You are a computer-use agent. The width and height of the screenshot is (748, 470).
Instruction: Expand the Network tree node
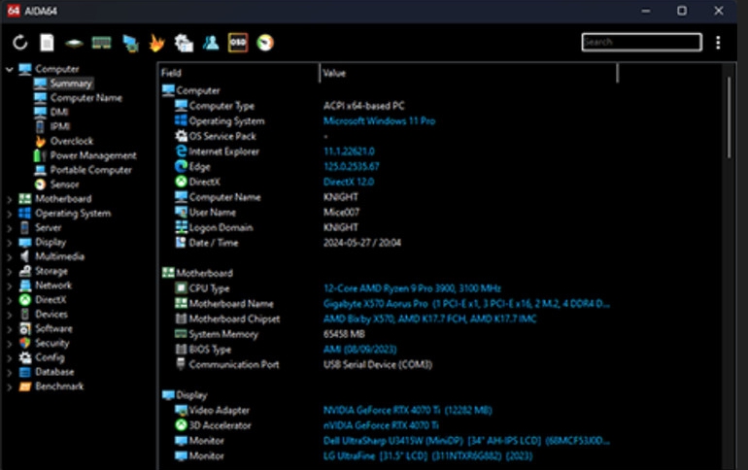pyautogui.click(x=9, y=286)
